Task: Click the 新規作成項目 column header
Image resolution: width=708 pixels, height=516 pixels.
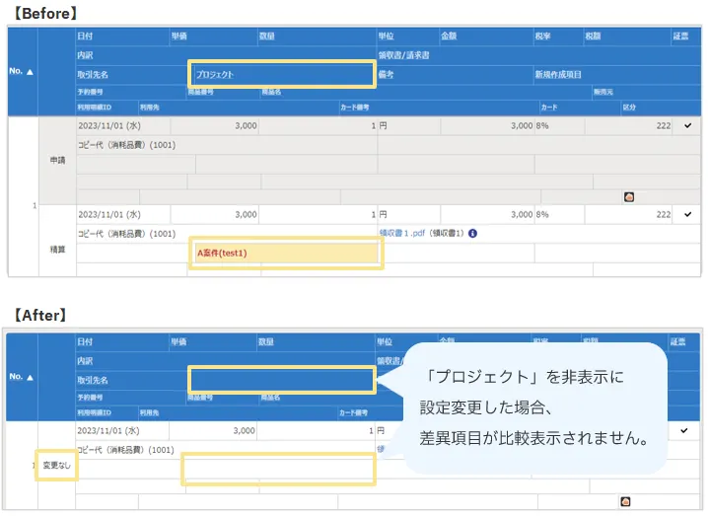Action: pyautogui.click(x=558, y=74)
